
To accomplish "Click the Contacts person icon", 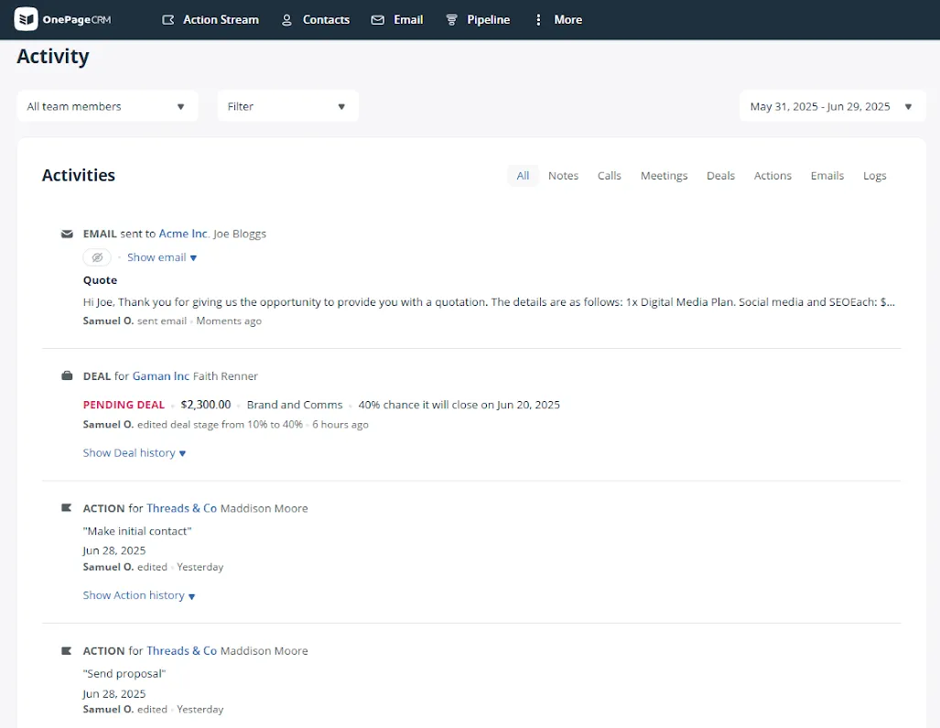I will pyautogui.click(x=286, y=20).
